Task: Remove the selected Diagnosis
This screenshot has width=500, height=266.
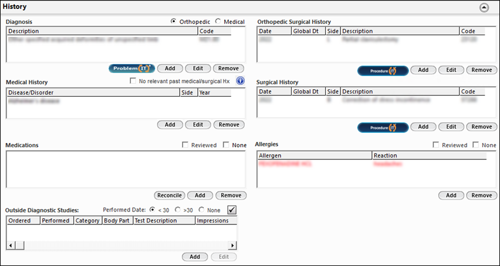Action: click(x=229, y=69)
